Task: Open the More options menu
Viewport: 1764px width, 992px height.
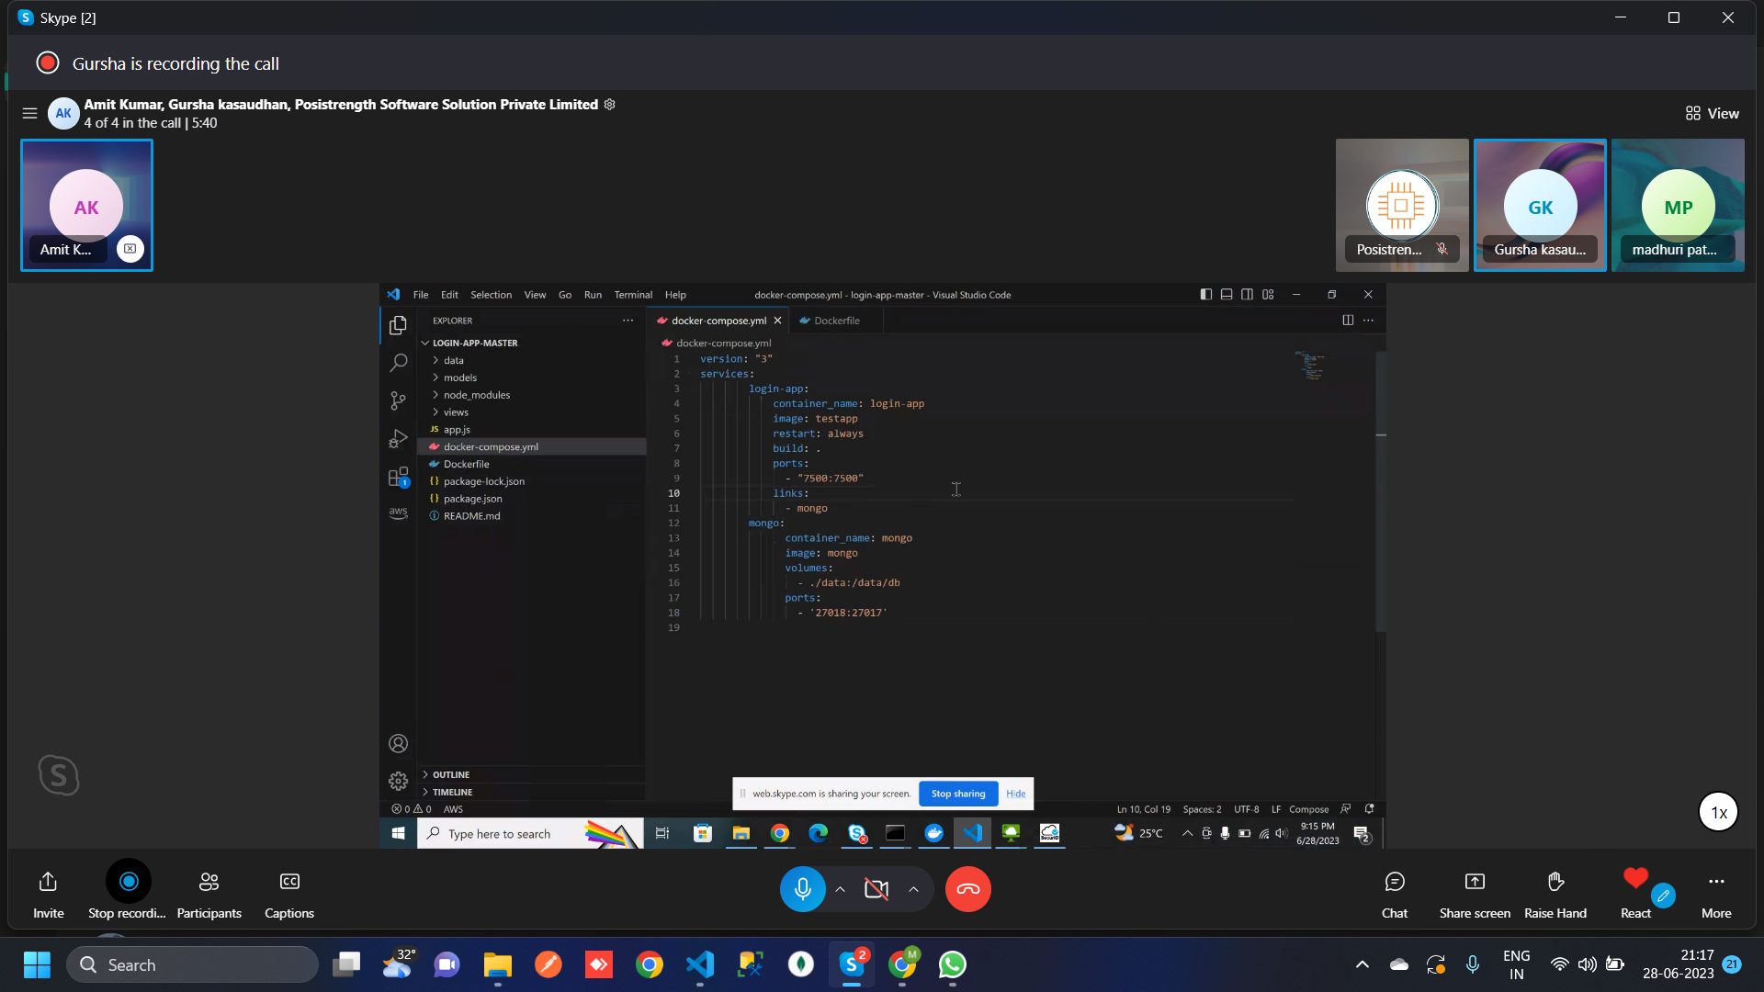Action: coord(1716,894)
